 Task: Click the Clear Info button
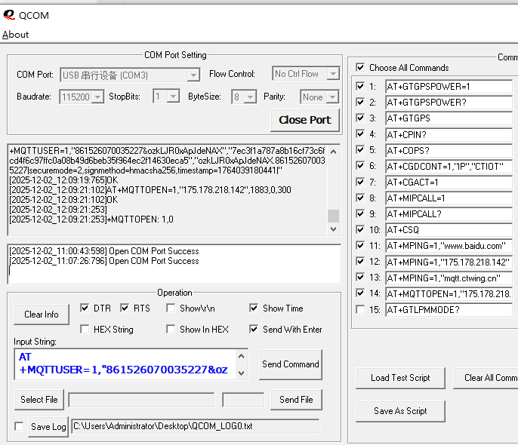click(x=41, y=314)
